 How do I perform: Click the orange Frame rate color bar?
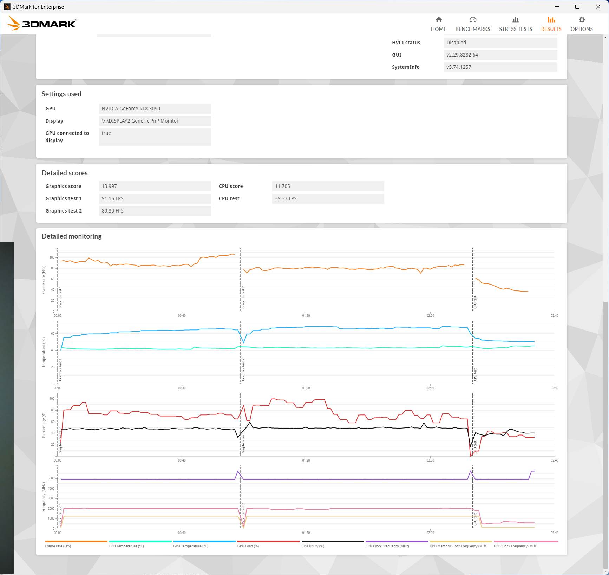pyautogui.click(x=76, y=542)
